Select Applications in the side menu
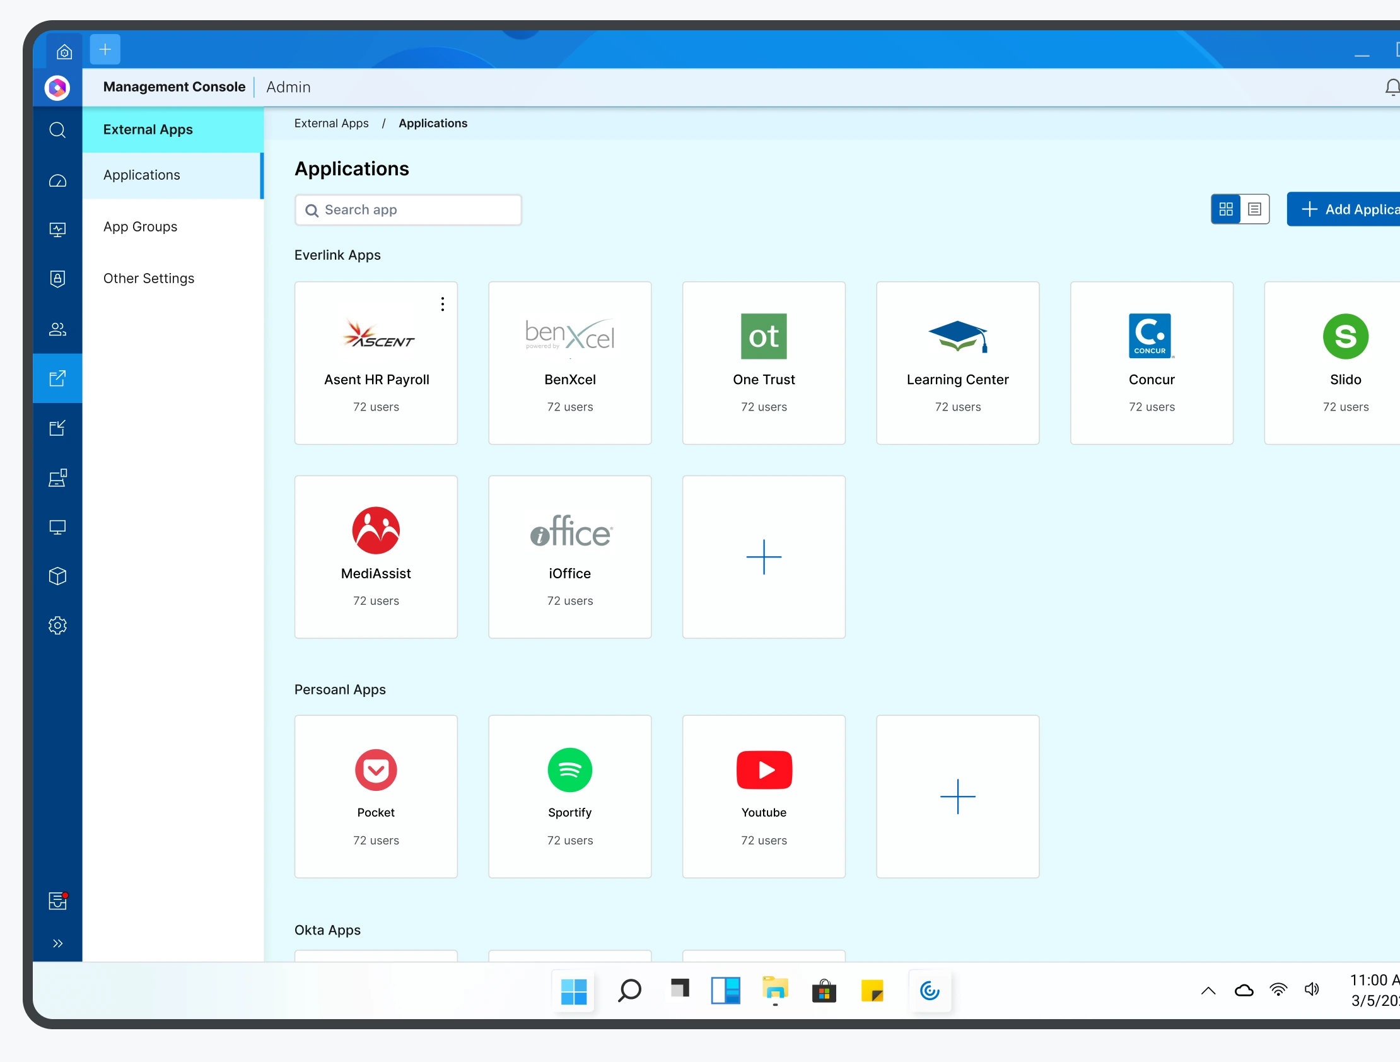The image size is (1400, 1062). point(173,175)
